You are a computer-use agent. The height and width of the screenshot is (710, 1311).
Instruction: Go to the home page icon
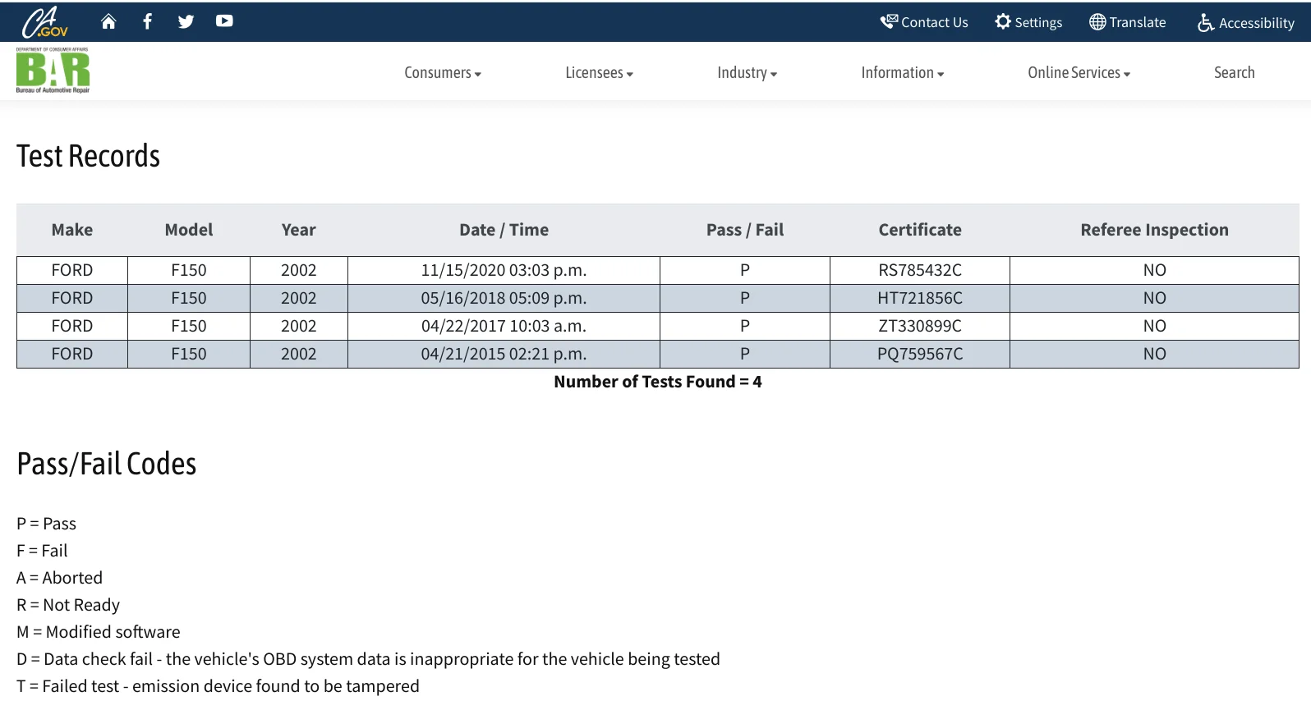pyautogui.click(x=108, y=21)
